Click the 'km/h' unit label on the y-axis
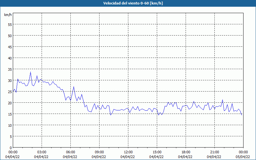 point(8,15)
